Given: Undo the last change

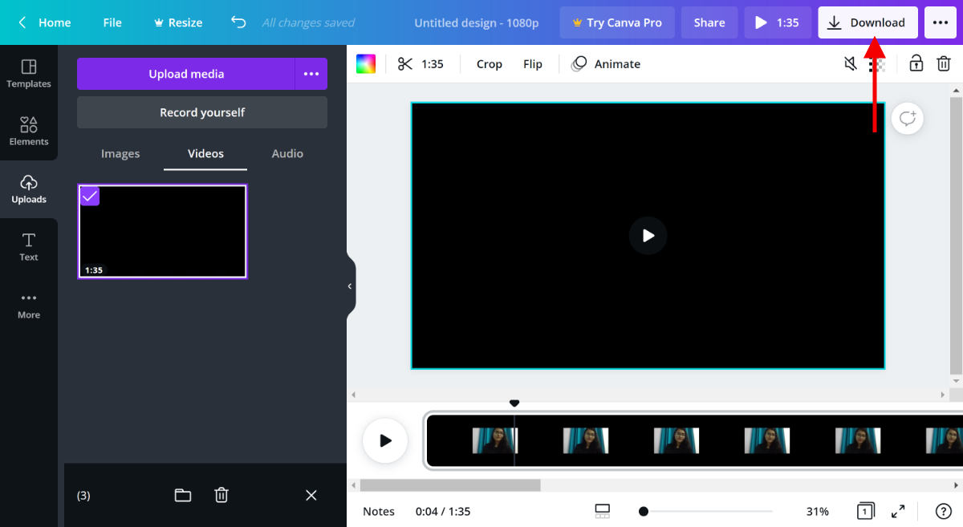Looking at the screenshot, I should coord(238,22).
